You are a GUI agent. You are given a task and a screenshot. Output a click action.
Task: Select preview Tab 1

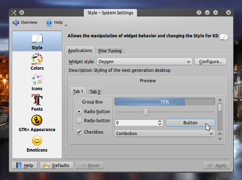point(78,92)
